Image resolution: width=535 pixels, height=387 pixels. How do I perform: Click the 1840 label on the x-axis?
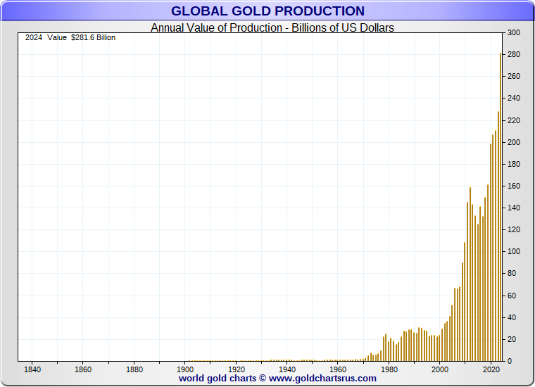[32, 369]
